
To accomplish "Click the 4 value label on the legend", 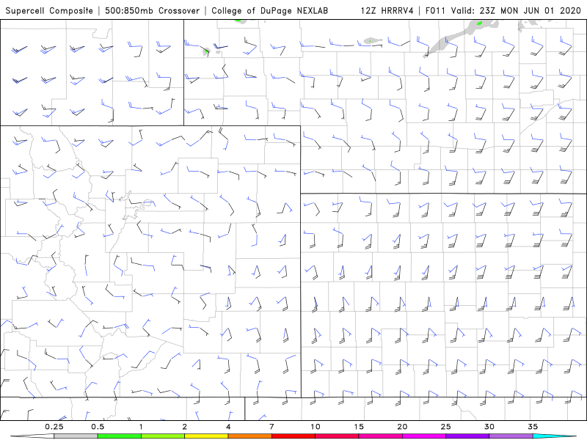I will (228, 427).
